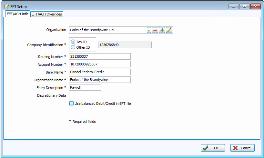Viewport: 264px width, 158px height.
Task: Click the Company Identification number field
Action: tap(125, 45)
